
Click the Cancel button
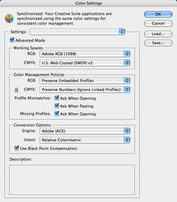point(158,23)
